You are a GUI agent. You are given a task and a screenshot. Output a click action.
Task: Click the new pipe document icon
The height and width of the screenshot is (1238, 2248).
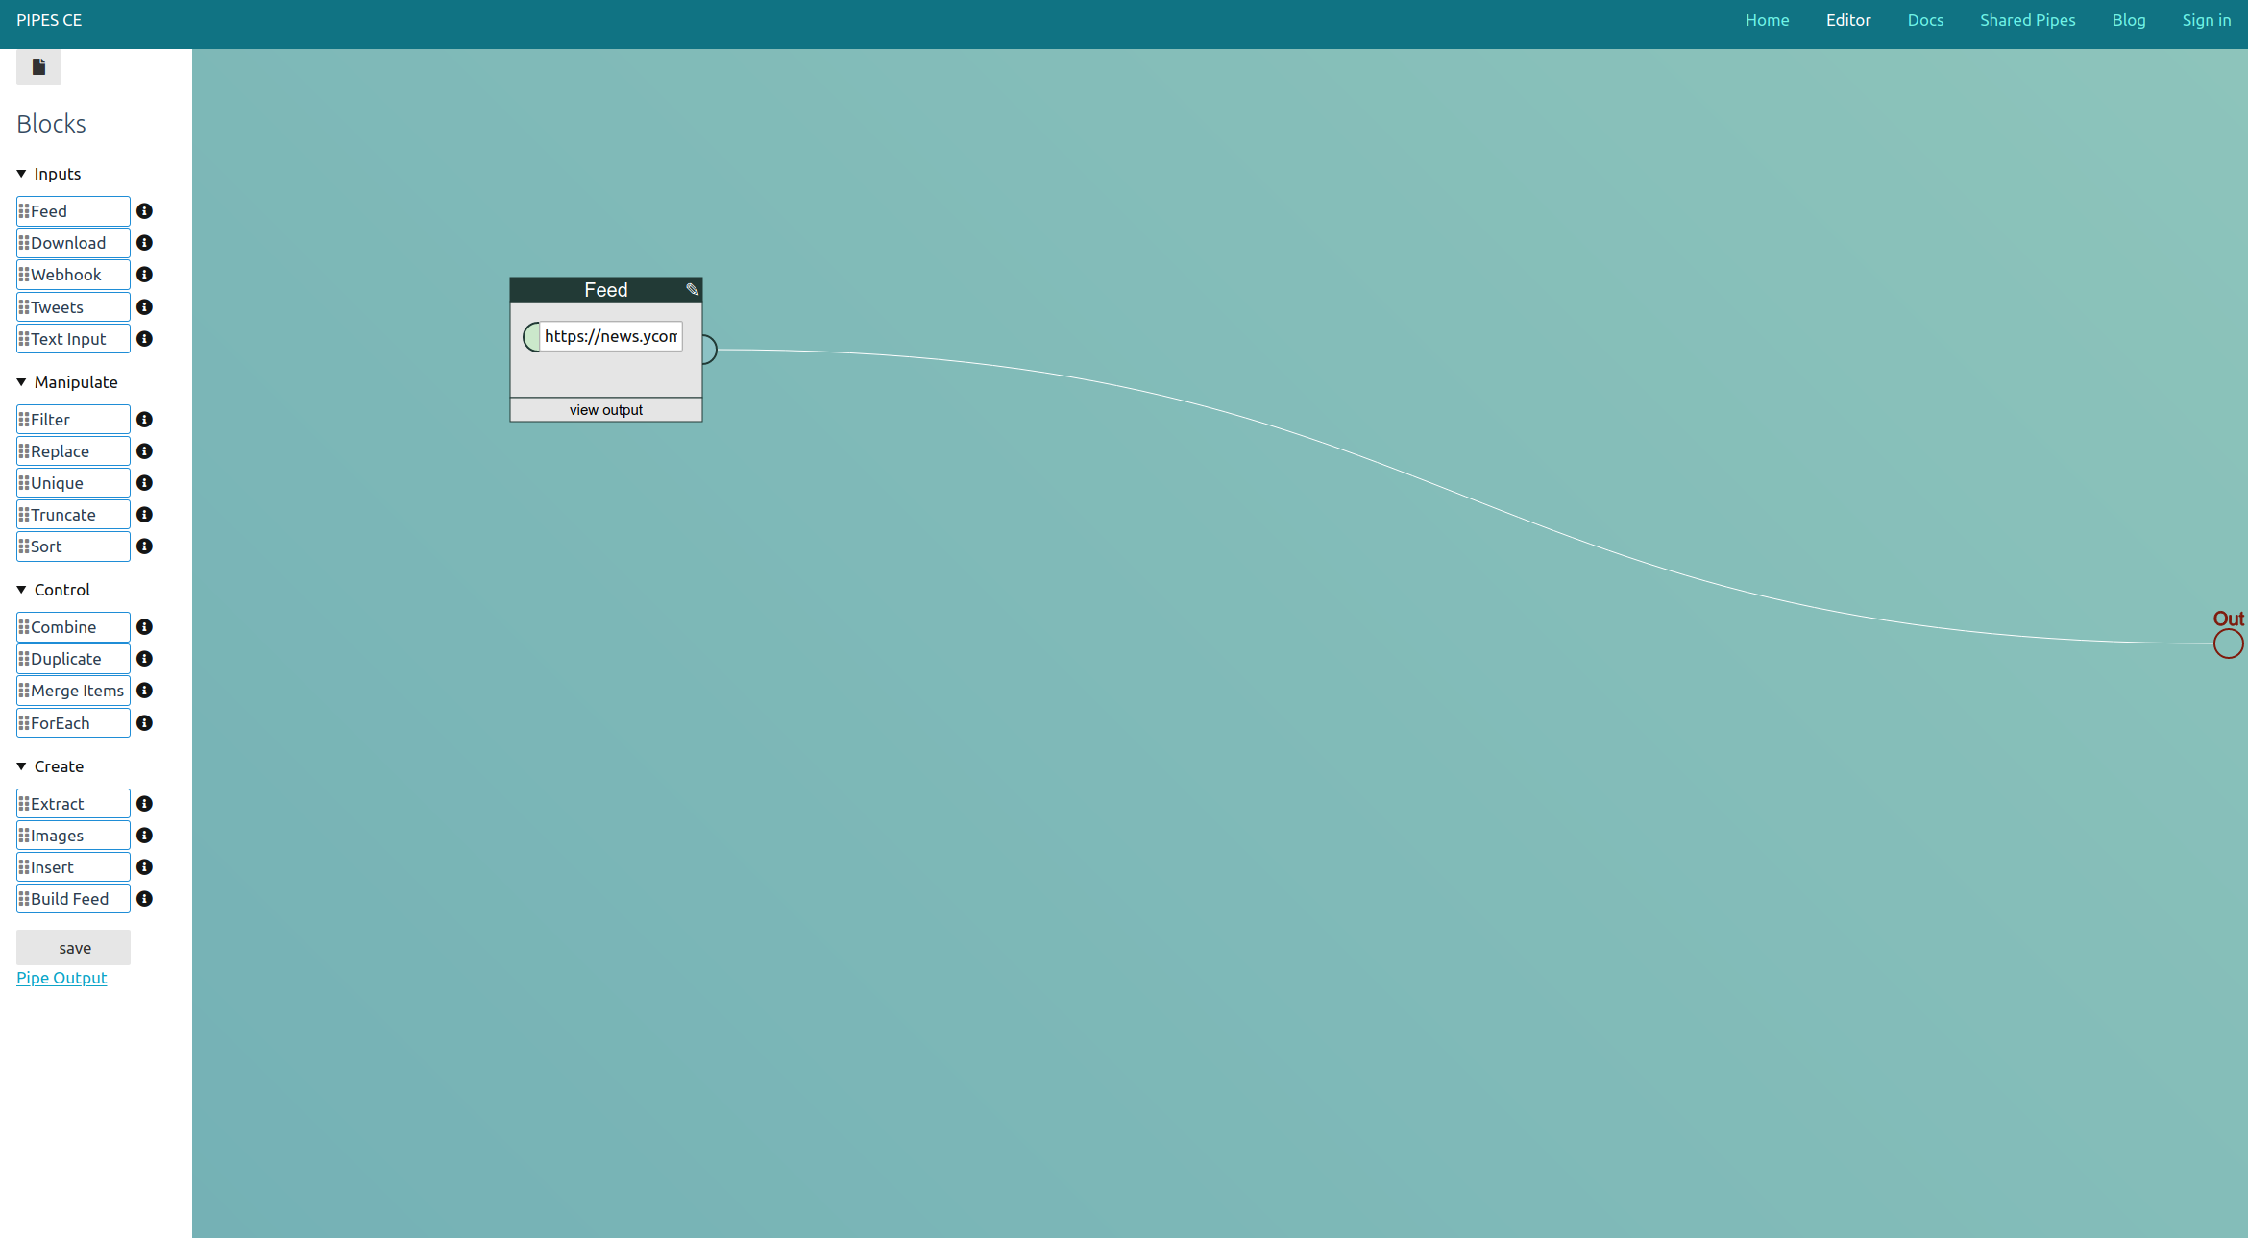[38, 67]
